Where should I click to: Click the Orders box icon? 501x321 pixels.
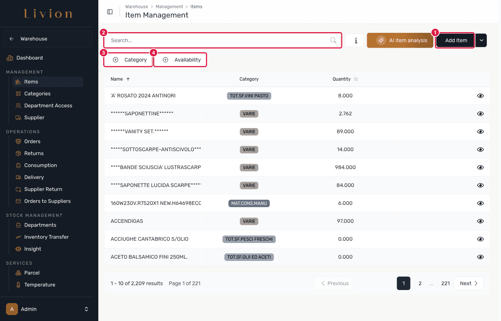[x=18, y=141]
